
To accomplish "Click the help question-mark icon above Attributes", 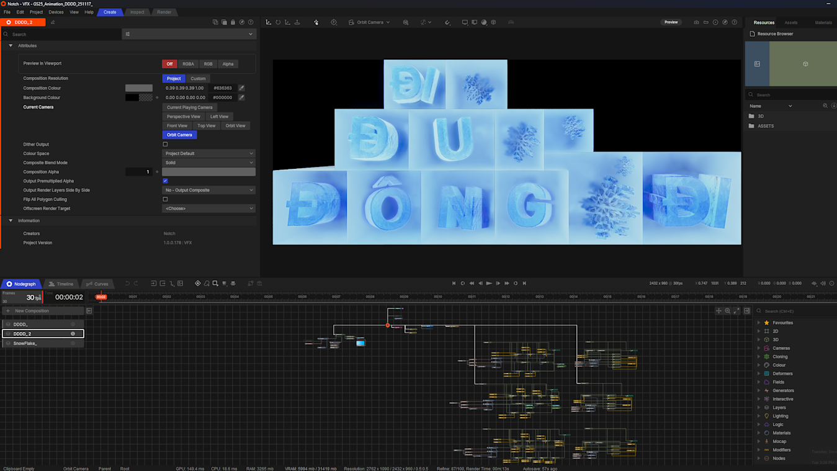I will (x=251, y=22).
